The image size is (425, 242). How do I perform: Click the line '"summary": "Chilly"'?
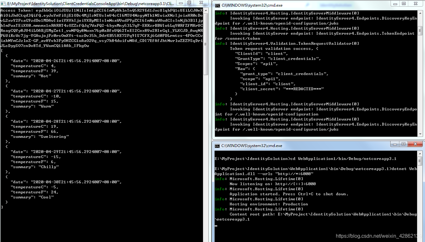pyautogui.click(x=34, y=167)
